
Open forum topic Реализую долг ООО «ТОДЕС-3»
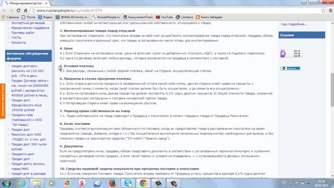point(29,137)
